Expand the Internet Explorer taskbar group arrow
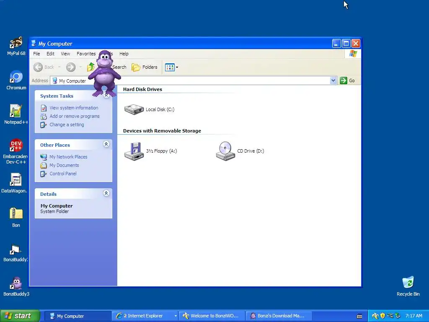Viewport: 429px width, 322px height. pos(176,316)
